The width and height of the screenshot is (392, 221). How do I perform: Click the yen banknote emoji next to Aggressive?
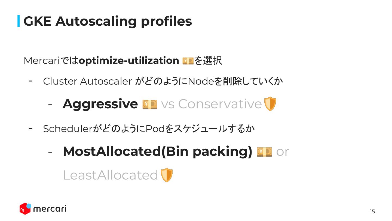pos(150,104)
